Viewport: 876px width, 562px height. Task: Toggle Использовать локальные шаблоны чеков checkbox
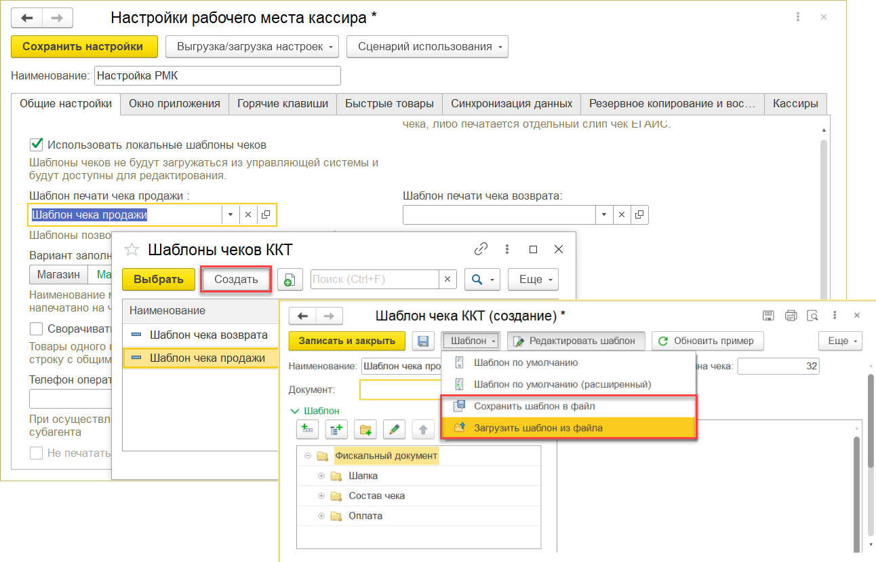pos(36,145)
